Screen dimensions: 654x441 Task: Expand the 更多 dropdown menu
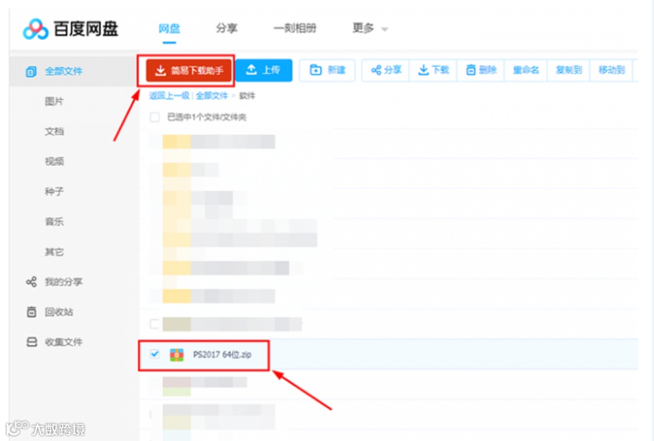370,28
